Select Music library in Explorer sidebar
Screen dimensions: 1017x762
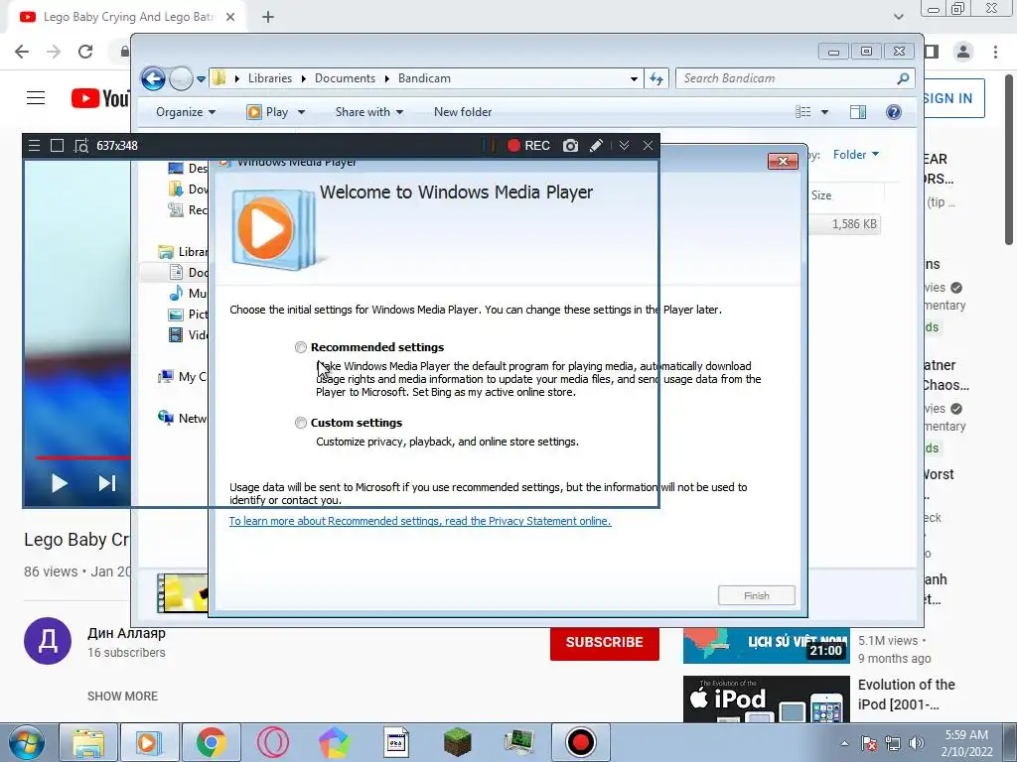click(188, 294)
